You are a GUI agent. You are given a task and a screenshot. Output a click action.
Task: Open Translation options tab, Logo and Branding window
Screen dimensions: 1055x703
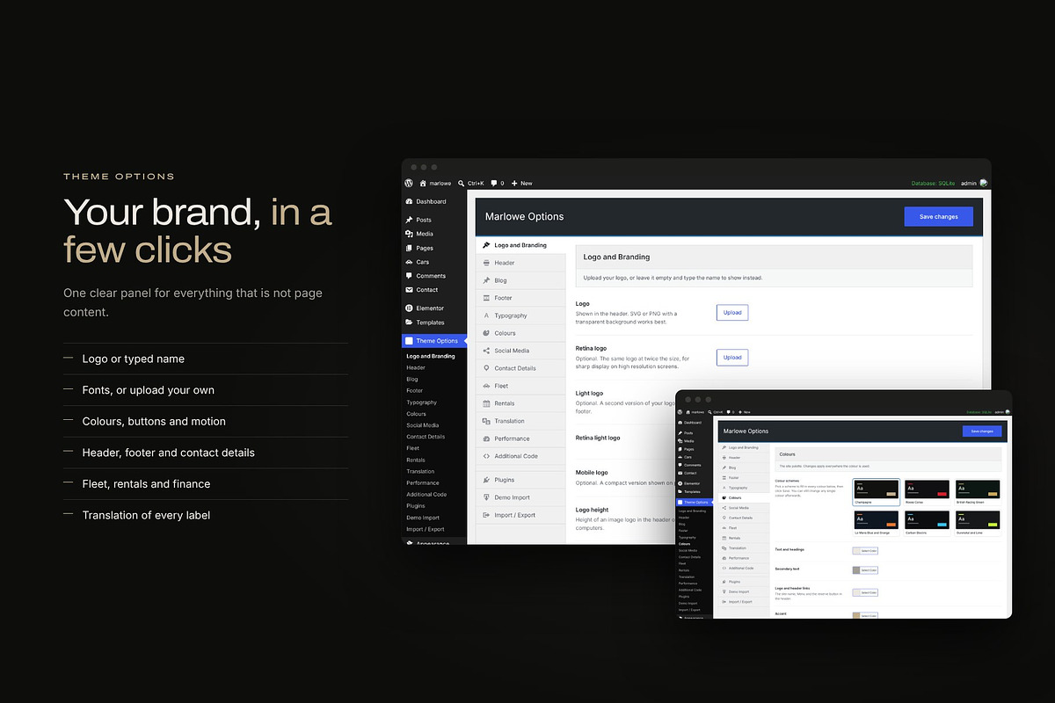pyautogui.click(x=520, y=421)
